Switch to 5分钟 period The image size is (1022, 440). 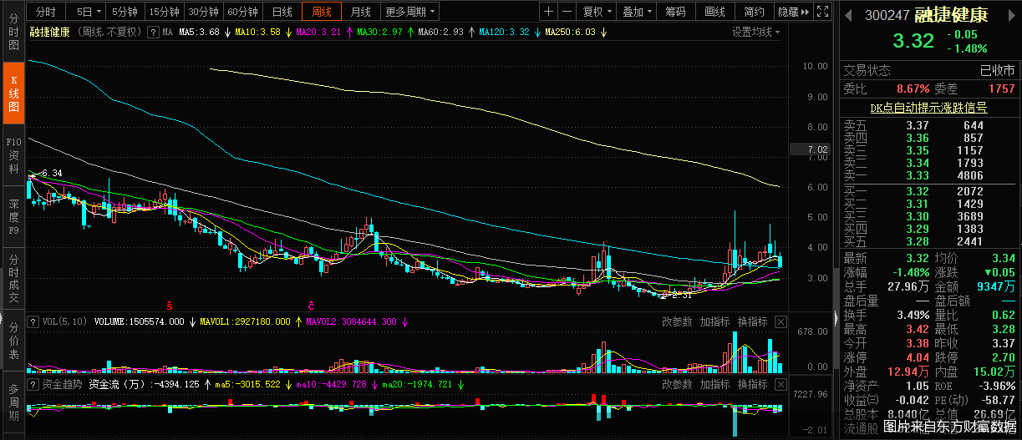(x=125, y=12)
